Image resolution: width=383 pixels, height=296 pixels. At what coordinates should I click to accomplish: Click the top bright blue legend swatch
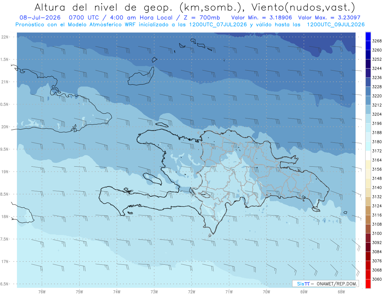point(368,36)
